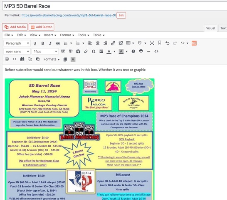227x200 pixels.
Task: Open the find and replace binoculars icon
Action: (22, 59)
